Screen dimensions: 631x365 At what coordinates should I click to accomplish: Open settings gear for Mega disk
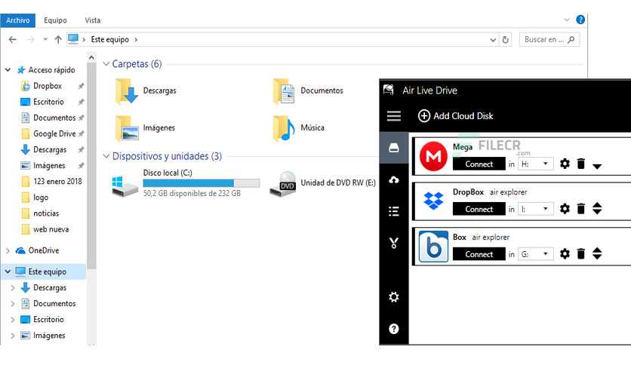[565, 164]
